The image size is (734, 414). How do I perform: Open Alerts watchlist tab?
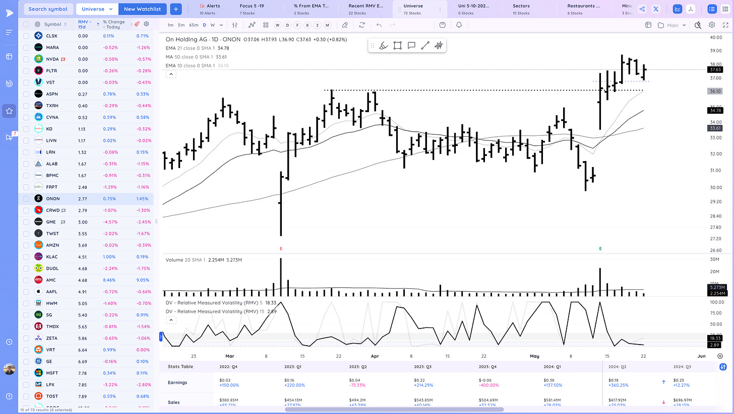point(210,9)
